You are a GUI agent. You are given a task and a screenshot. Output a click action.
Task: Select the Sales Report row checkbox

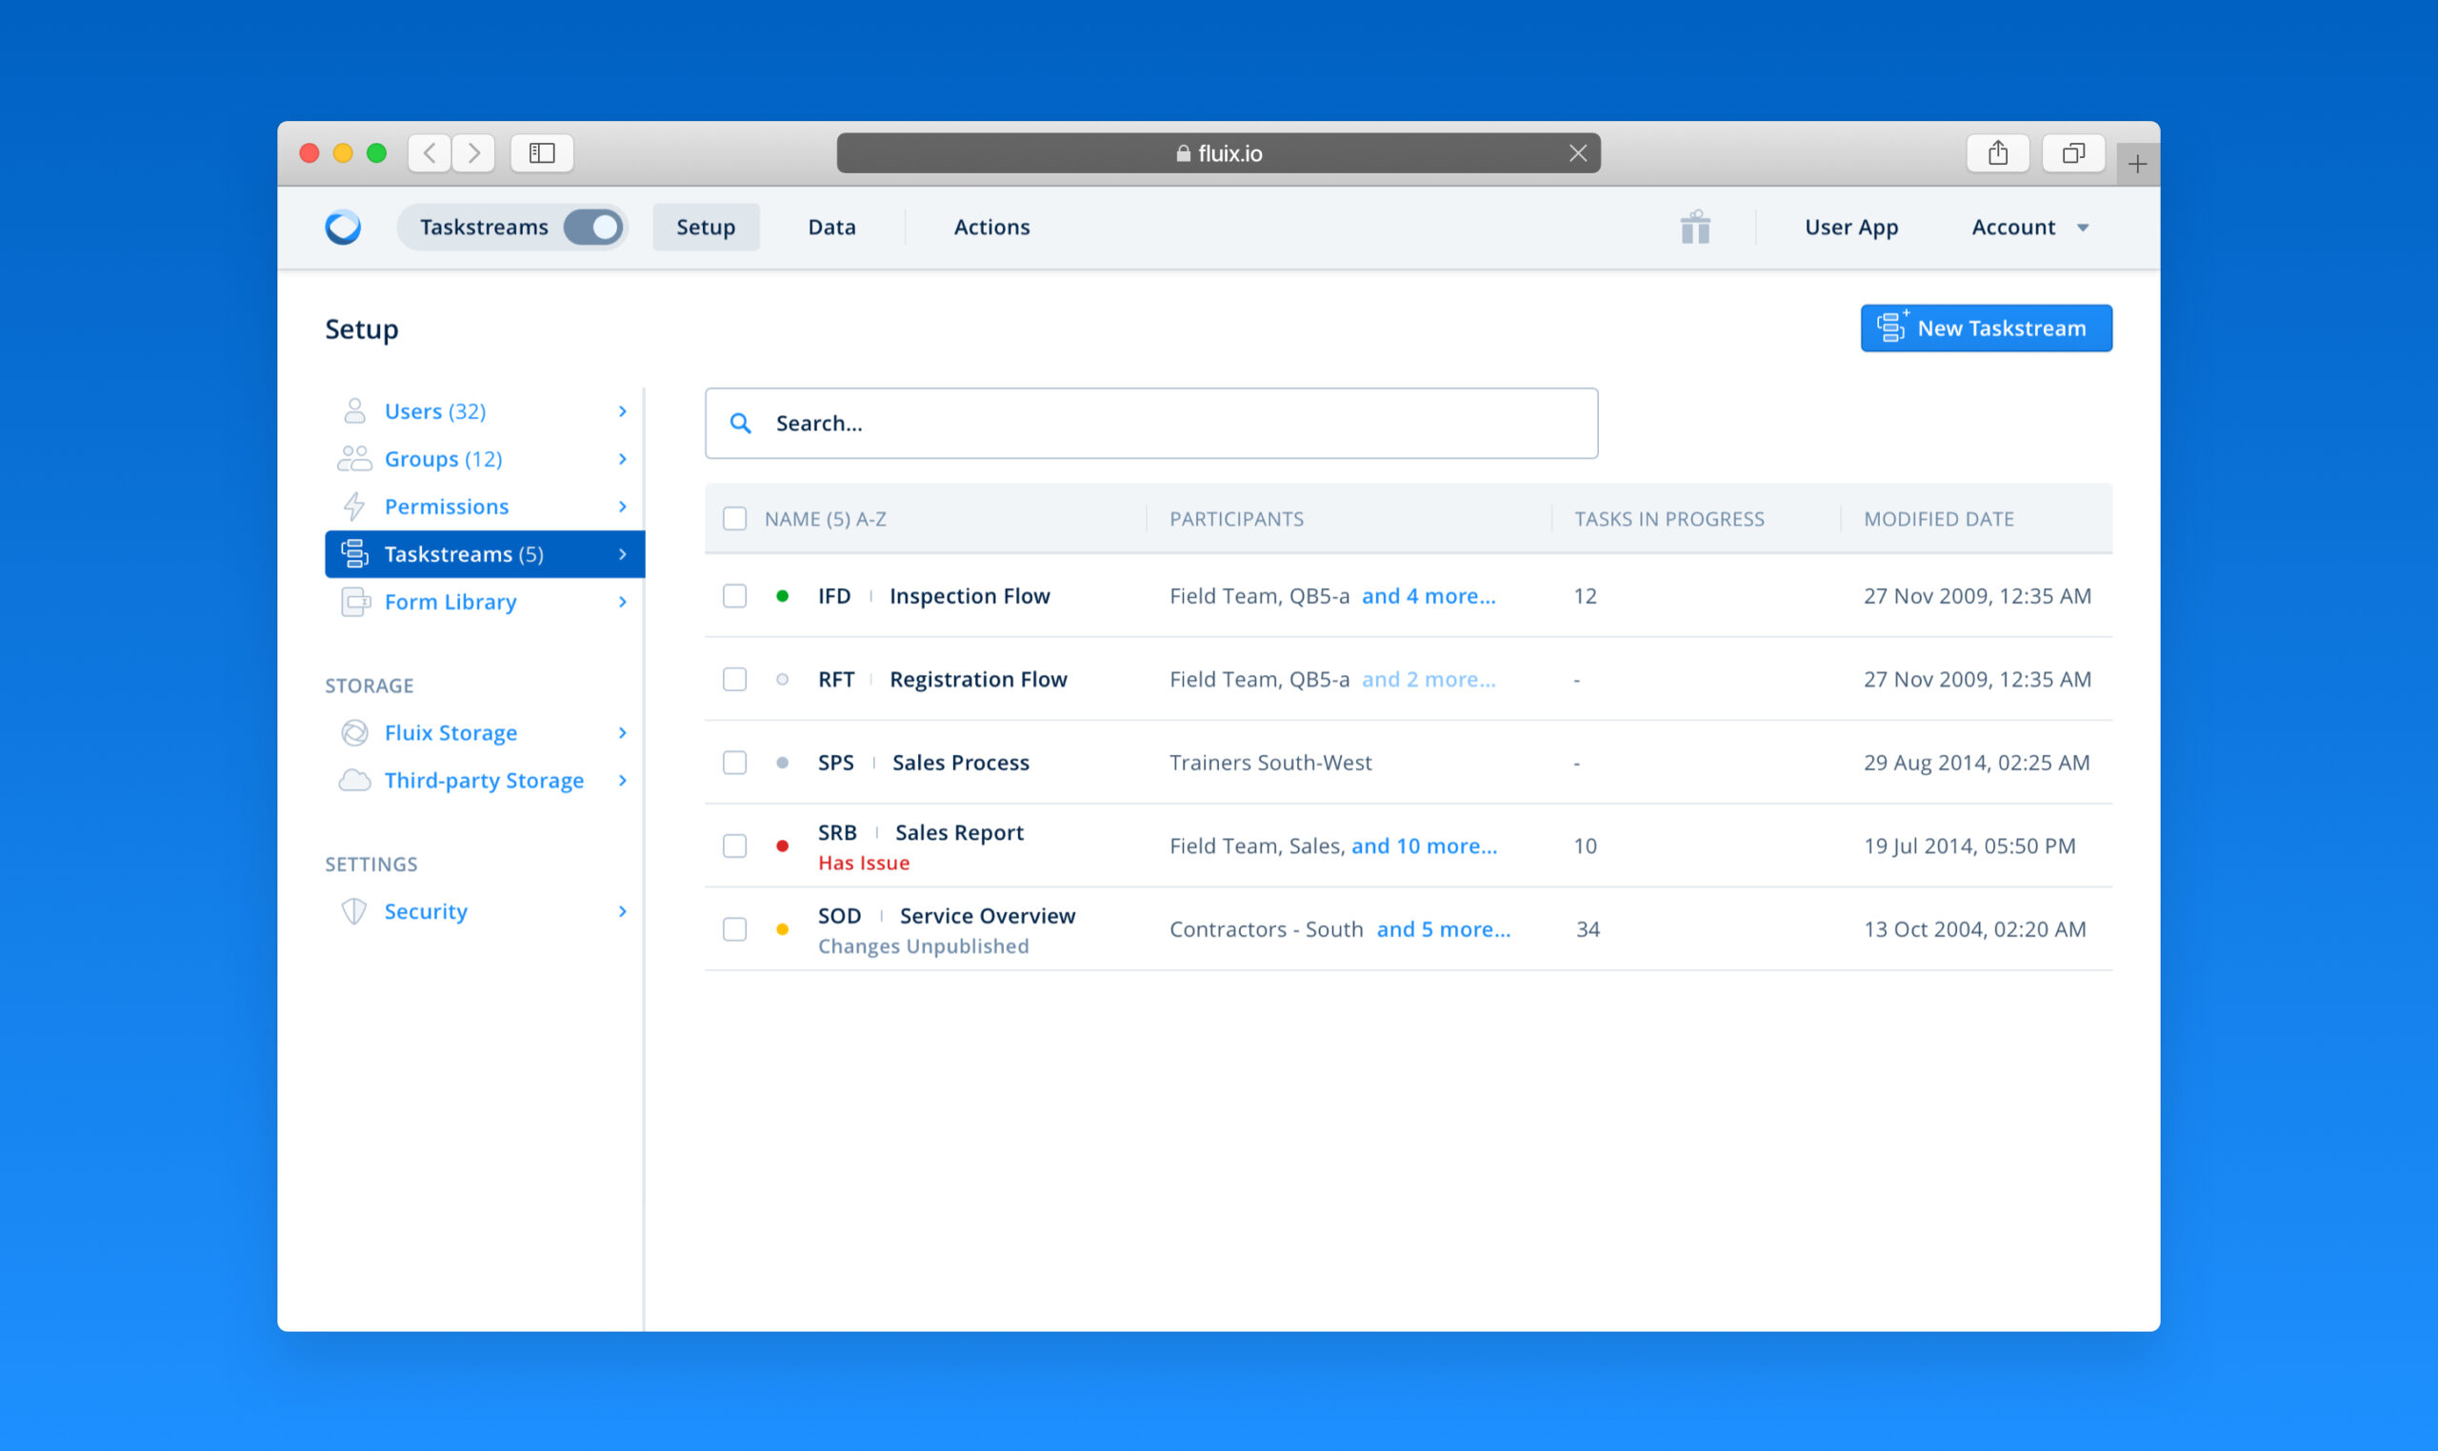pyautogui.click(x=734, y=845)
